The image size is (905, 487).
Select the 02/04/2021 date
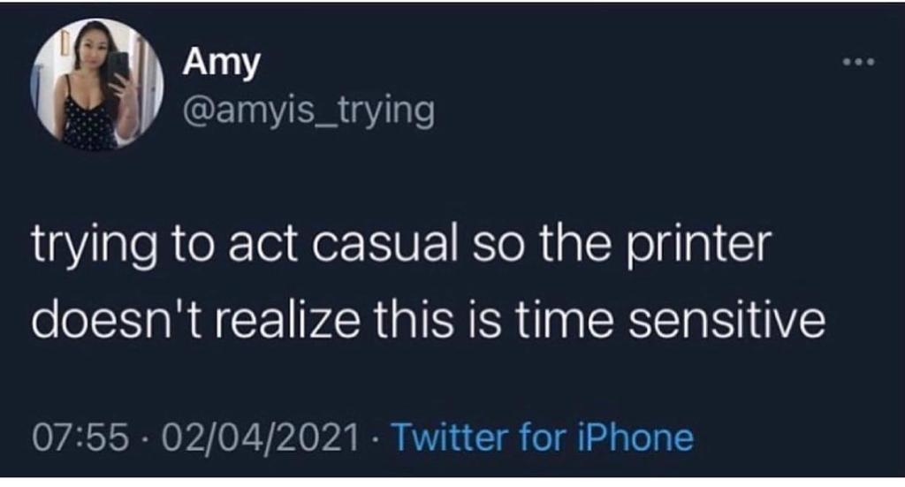(x=262, y=437)
